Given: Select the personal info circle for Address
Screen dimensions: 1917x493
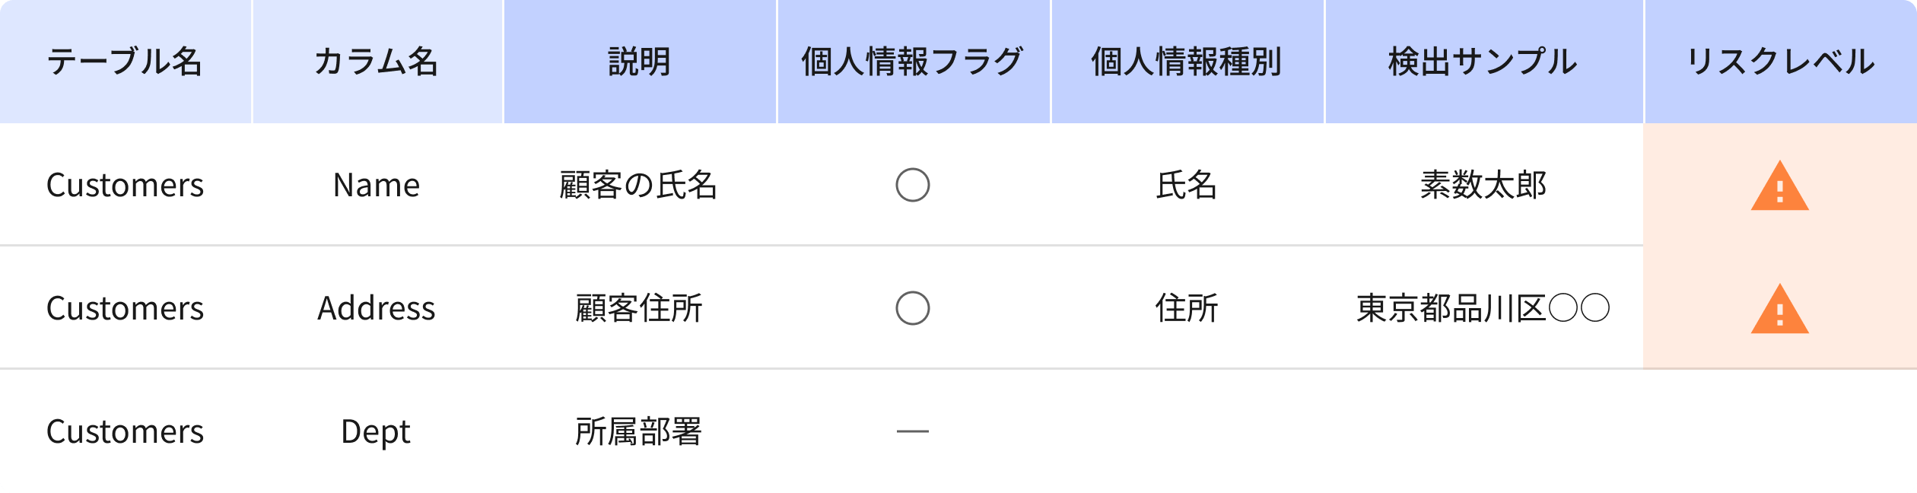Looking at the screenshot, I should 912,308.
